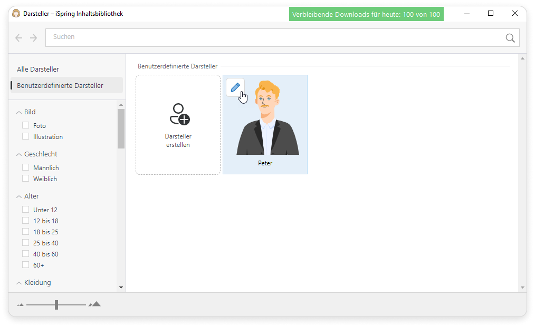The image size is (535, 327).
Task: Click the pencil edit icon on Peter
Action: tap(235, 87)
